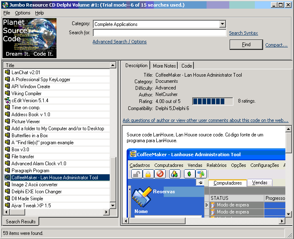The image size is (294, 239).
Task: Click the Viking Compiler item icon
Action: (x=7, y=93)
